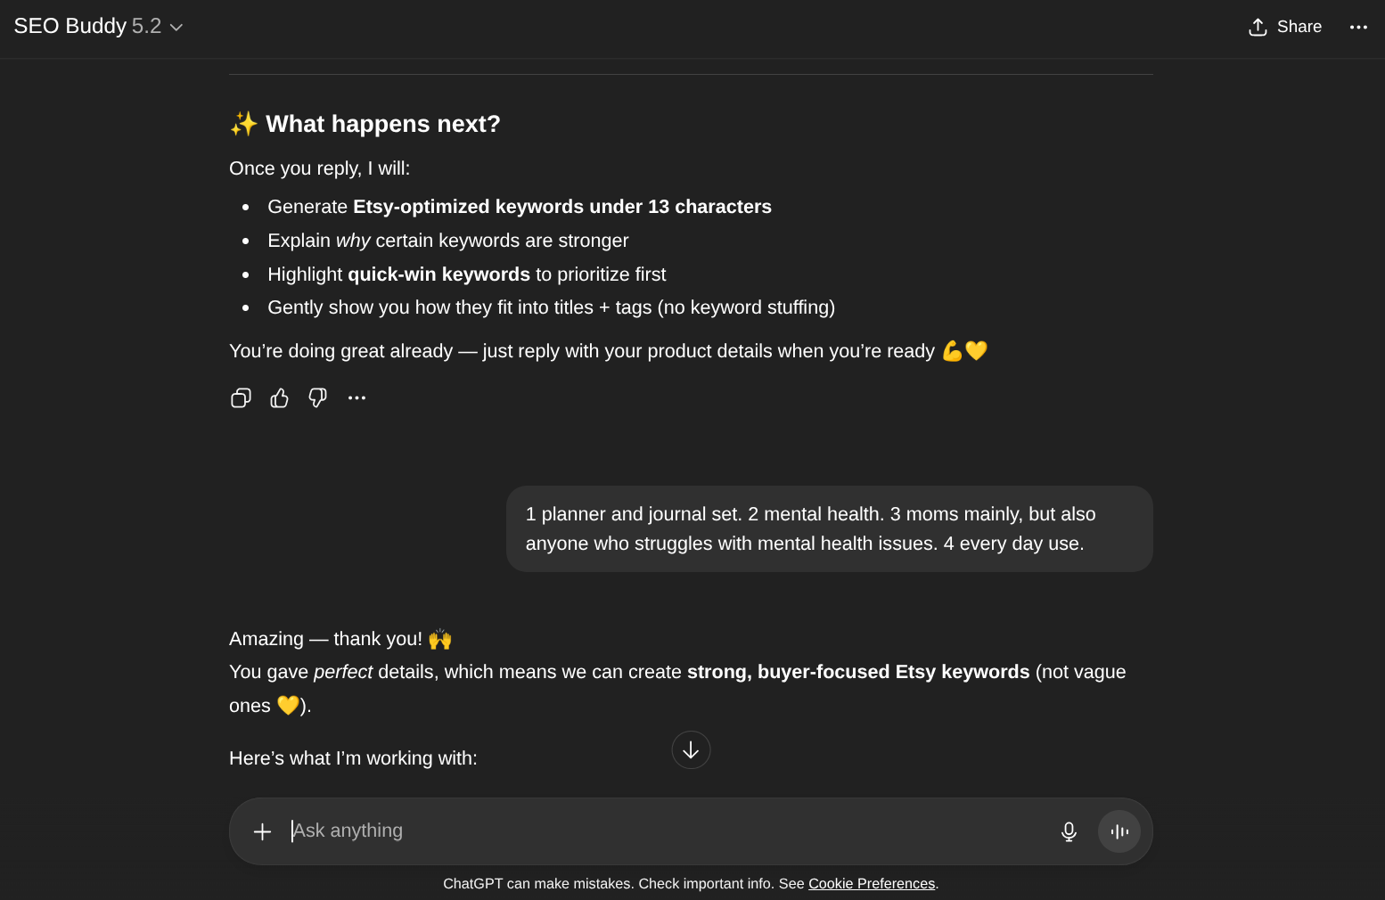Image resolution: width=1385 pixels, height=900 pixels.
Task: Click the "Here's what I'm working with:" line
Action: (353, 758)
